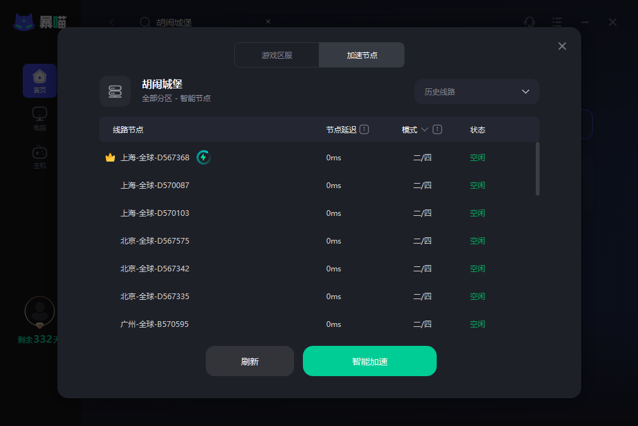The width and height of the screenshot is (638, 426).
Task: Click the 线路节点 column header
Action: (127, 130)
